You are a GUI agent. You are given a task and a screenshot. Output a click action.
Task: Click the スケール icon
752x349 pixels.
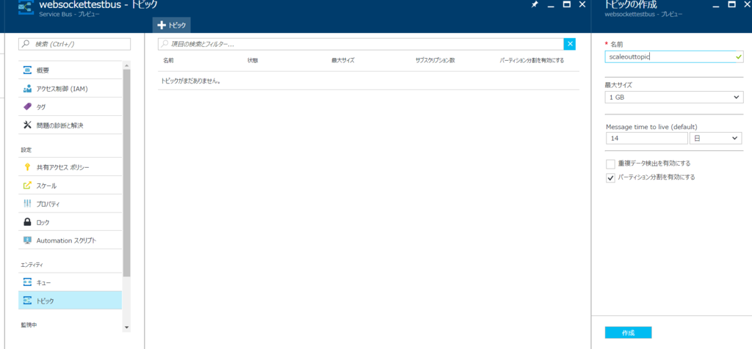27,185
